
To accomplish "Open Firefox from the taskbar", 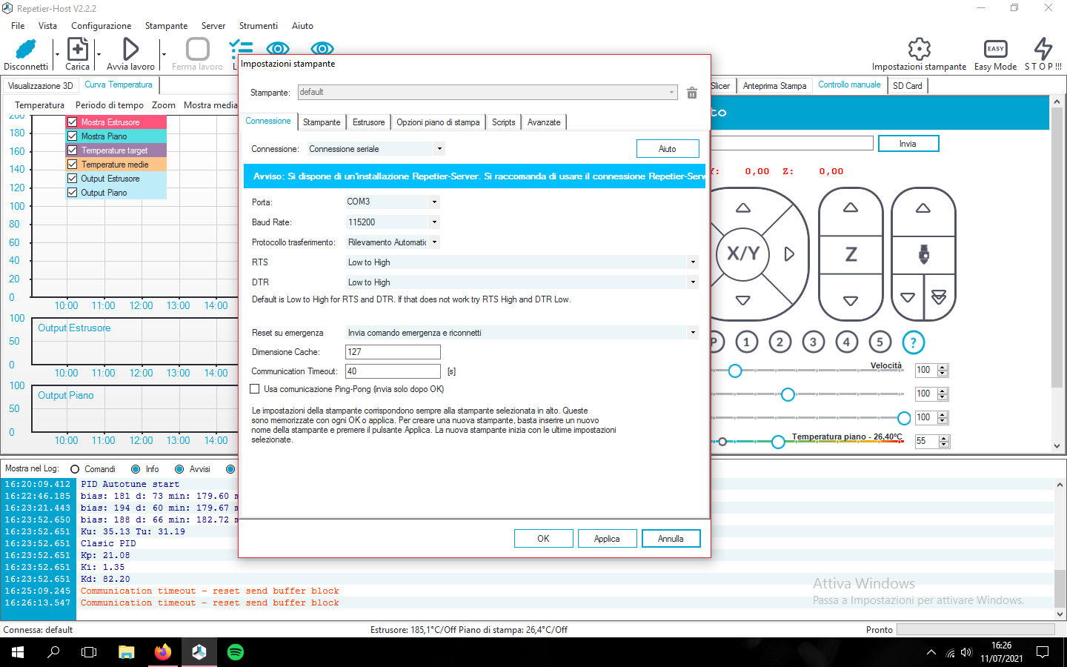I will coord(163,652).
